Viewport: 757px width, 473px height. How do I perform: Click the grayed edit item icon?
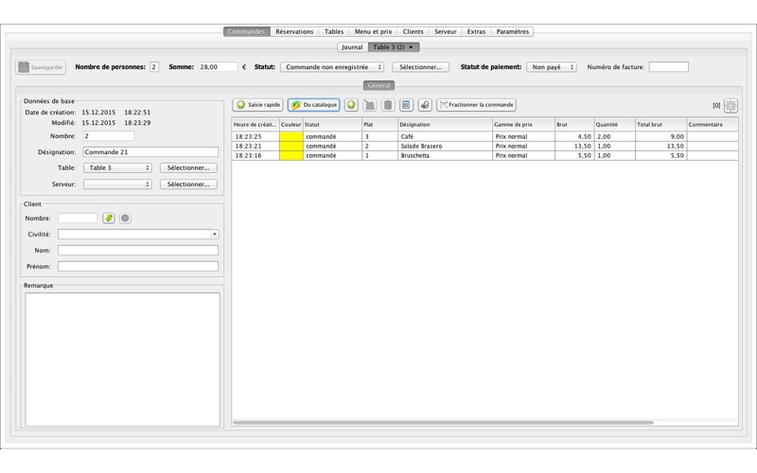(369, 105)
